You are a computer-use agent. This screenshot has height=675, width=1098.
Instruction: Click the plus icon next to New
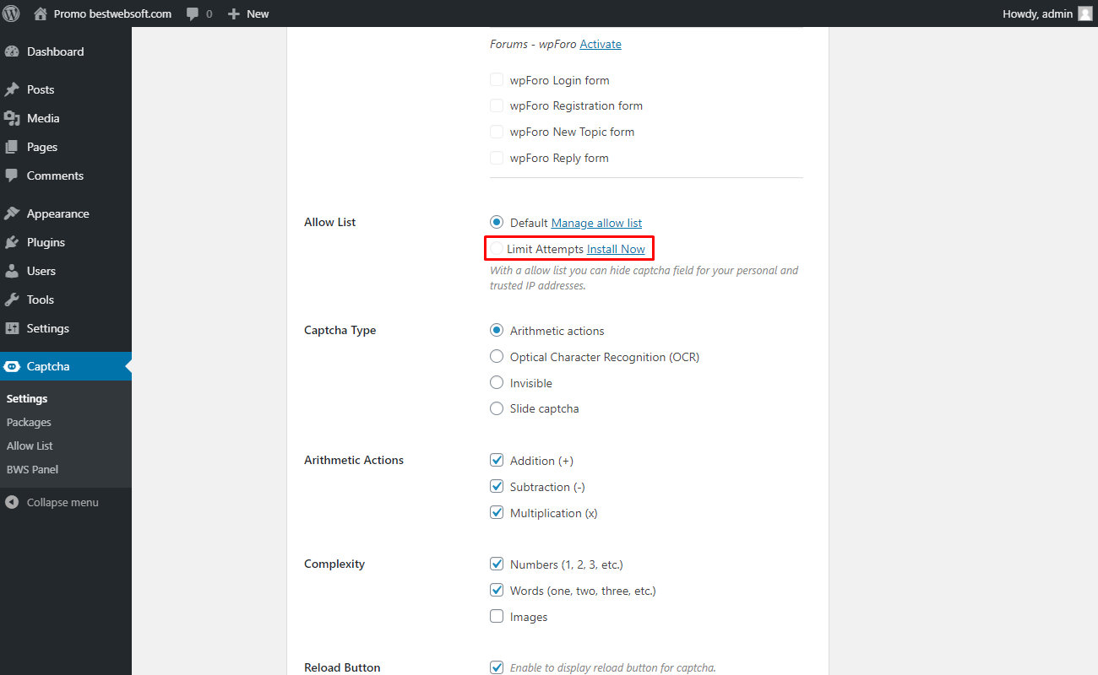tap(234, 14)
